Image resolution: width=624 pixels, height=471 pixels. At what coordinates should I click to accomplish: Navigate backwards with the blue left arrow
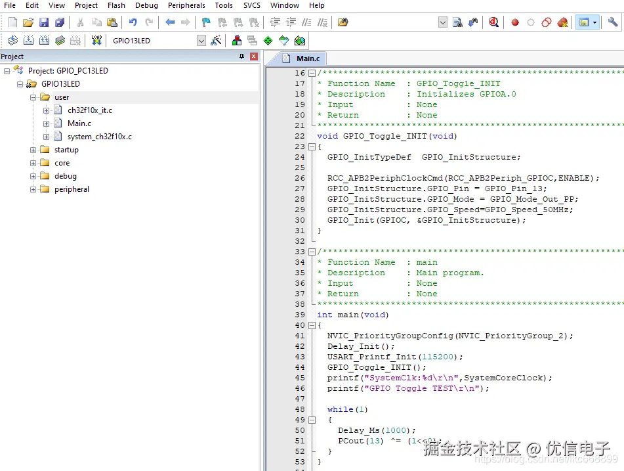tap(170, 22)
